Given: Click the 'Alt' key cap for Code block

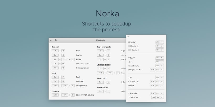Looking at the screenshot, I should [x=158, y=97].
